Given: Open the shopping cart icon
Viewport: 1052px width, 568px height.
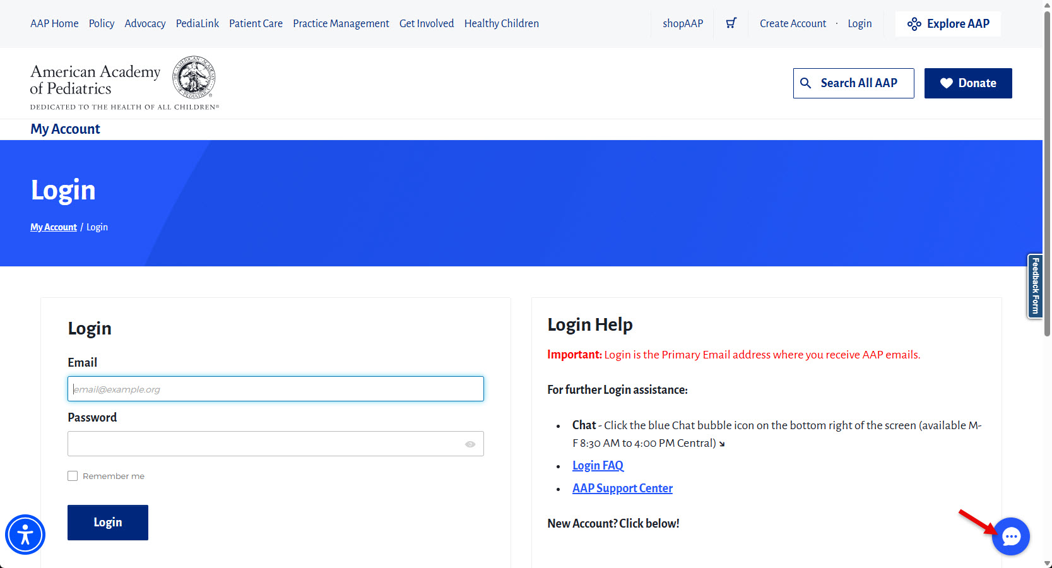Looking at the screenshot, I should [731, 23].
